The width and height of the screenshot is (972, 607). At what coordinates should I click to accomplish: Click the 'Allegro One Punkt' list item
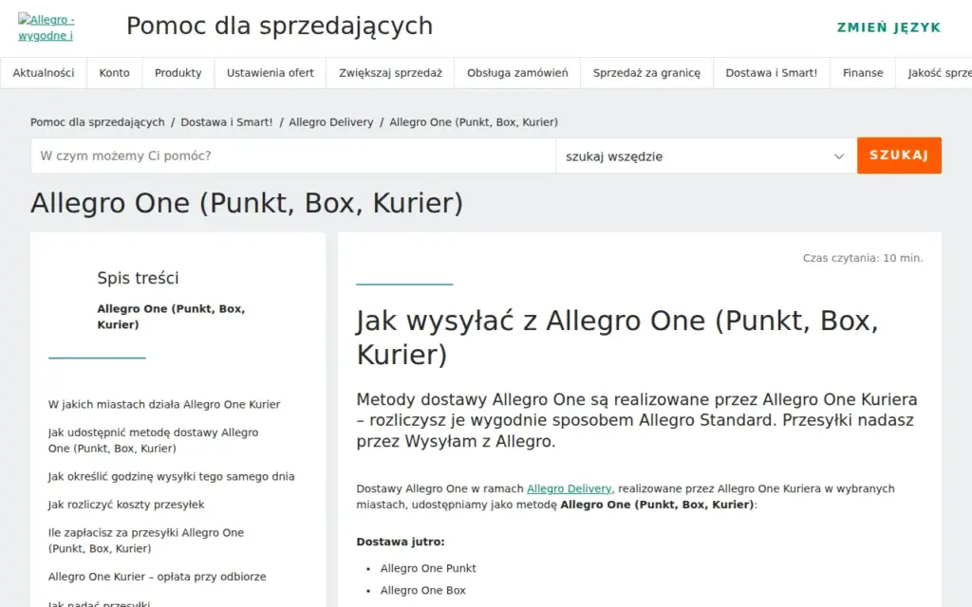(x=428, y=569)
